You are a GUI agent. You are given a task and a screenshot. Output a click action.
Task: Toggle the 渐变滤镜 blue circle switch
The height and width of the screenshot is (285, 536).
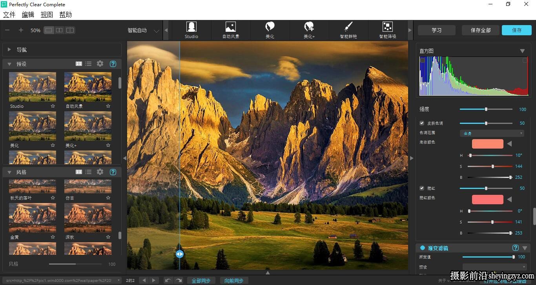(423, 248)
